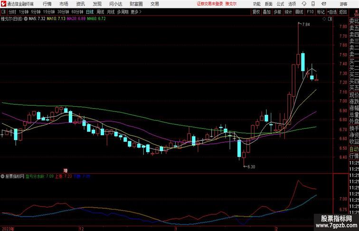The image size is (359, 231).
Task: Open the 选项 menu
Action: [292, 4]
